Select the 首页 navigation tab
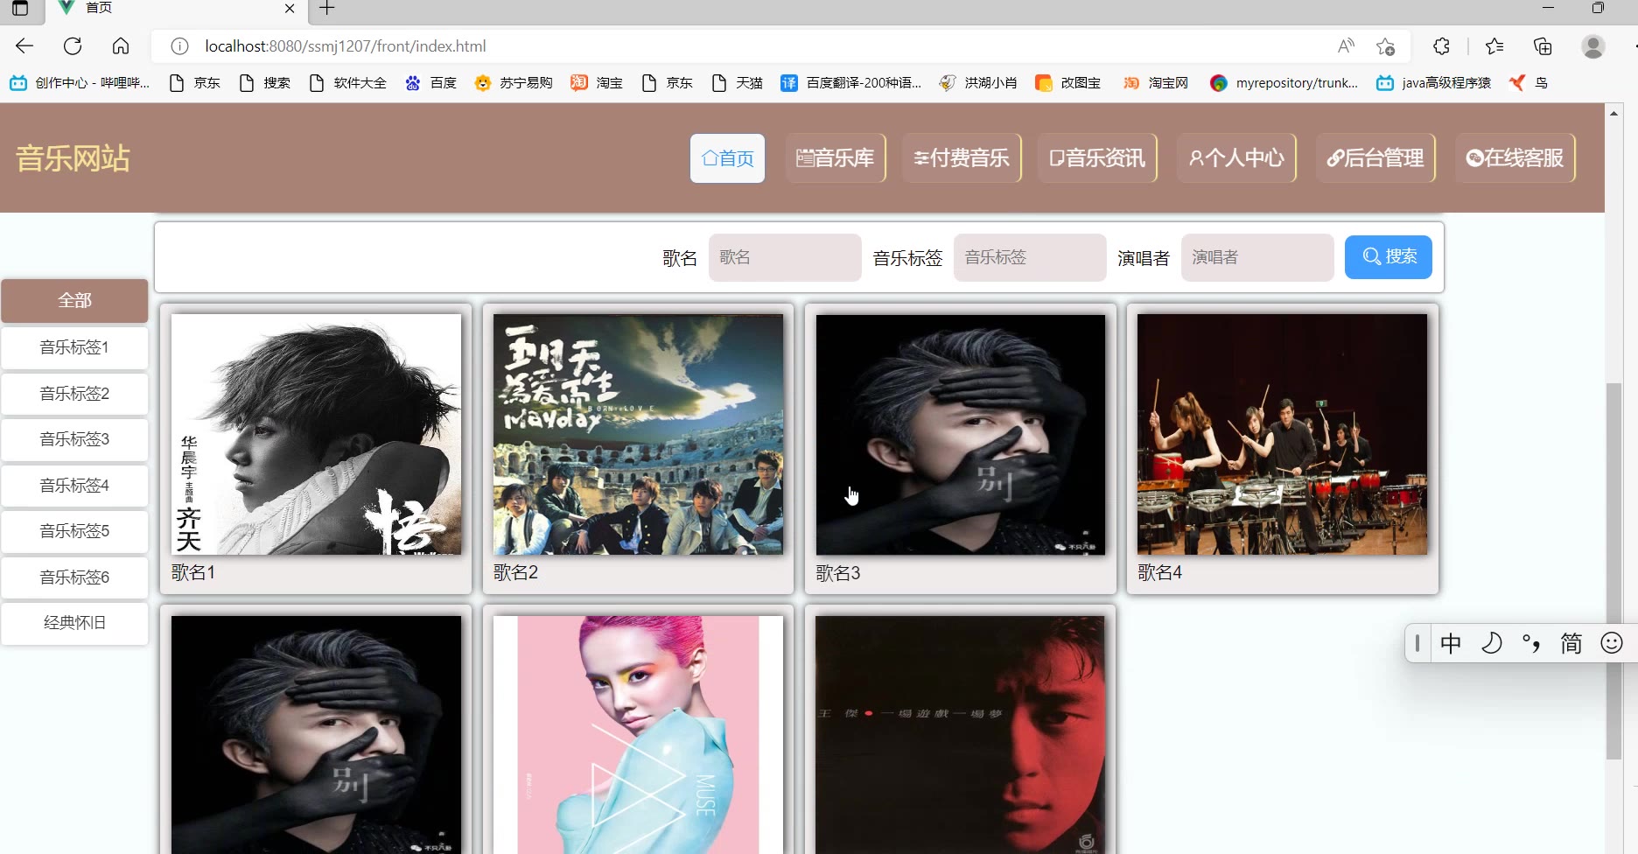Viewport: 1638px width, 854px height. click(x=727, y=158)
